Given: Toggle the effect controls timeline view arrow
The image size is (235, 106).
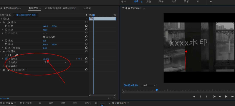Looking at the screenshot, I should (87, 15).
